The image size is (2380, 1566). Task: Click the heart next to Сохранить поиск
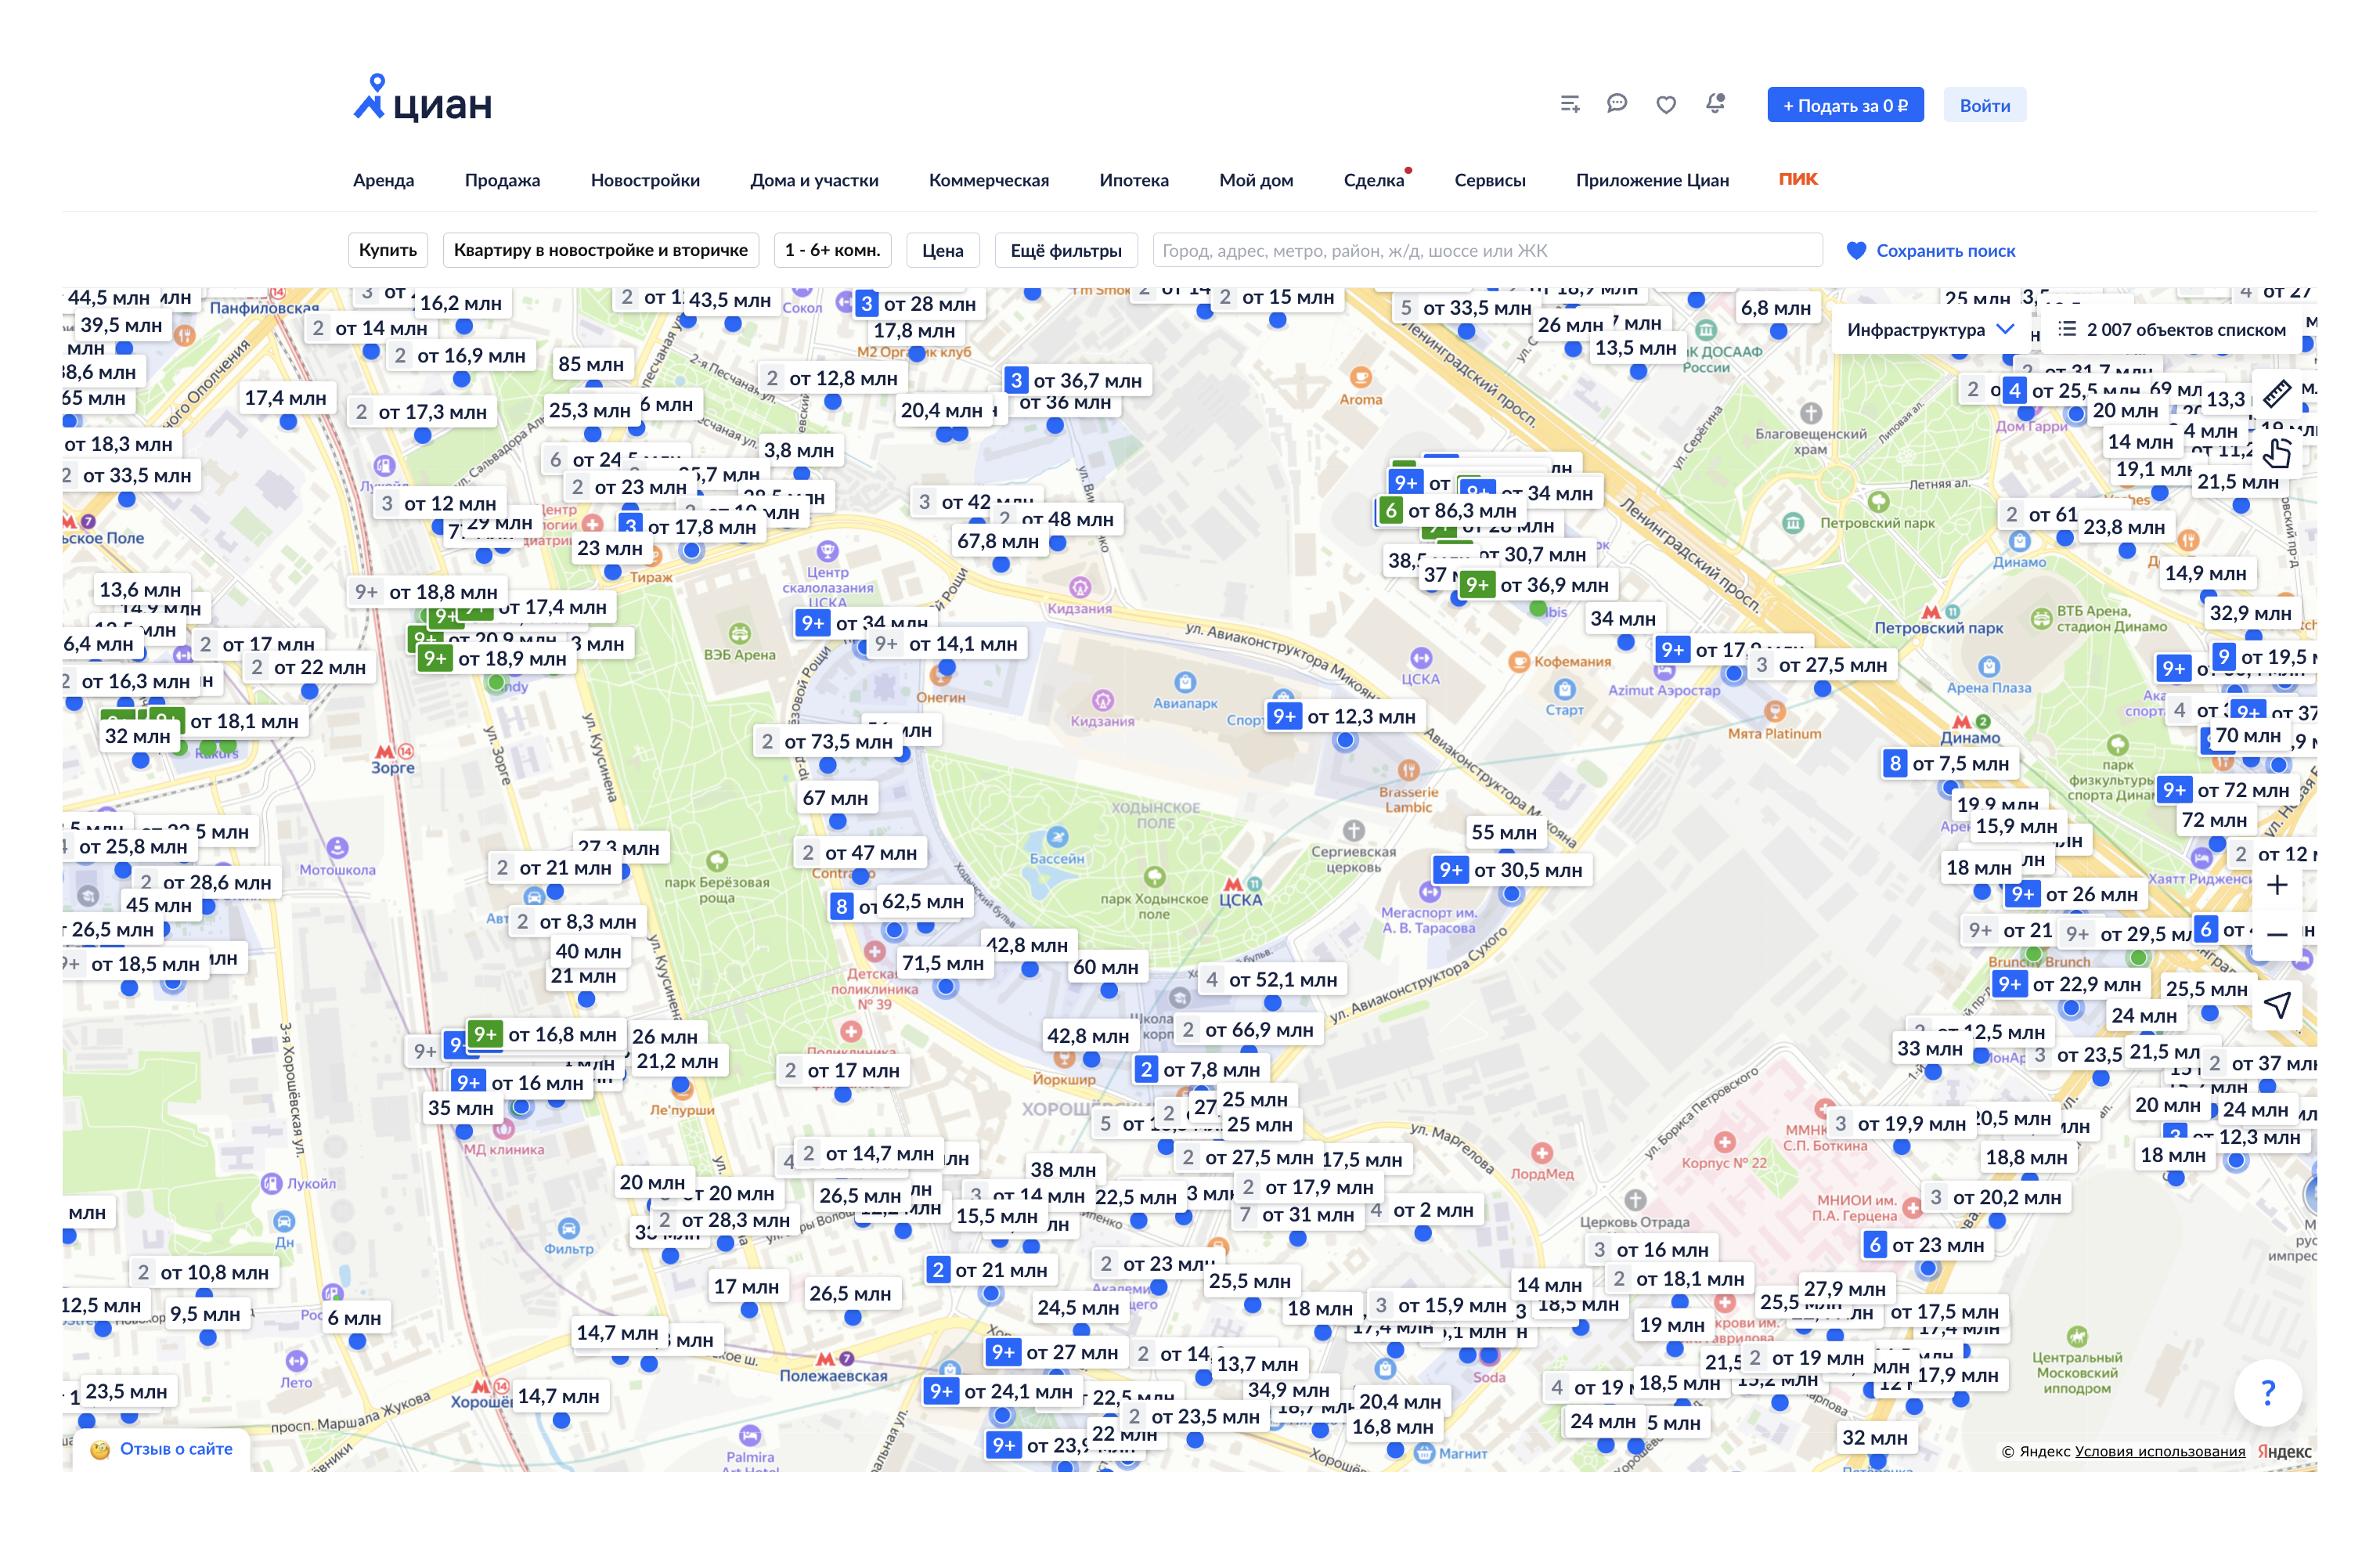tap(1856, 251)
